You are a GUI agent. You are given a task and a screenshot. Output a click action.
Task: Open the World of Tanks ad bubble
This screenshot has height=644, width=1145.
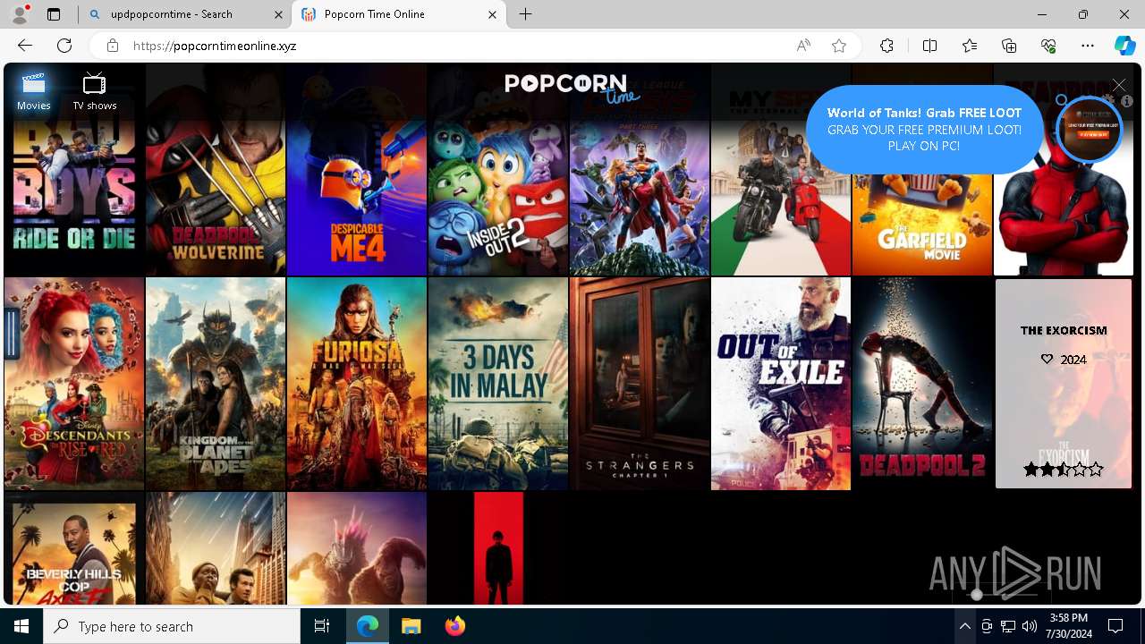point(924,130)
